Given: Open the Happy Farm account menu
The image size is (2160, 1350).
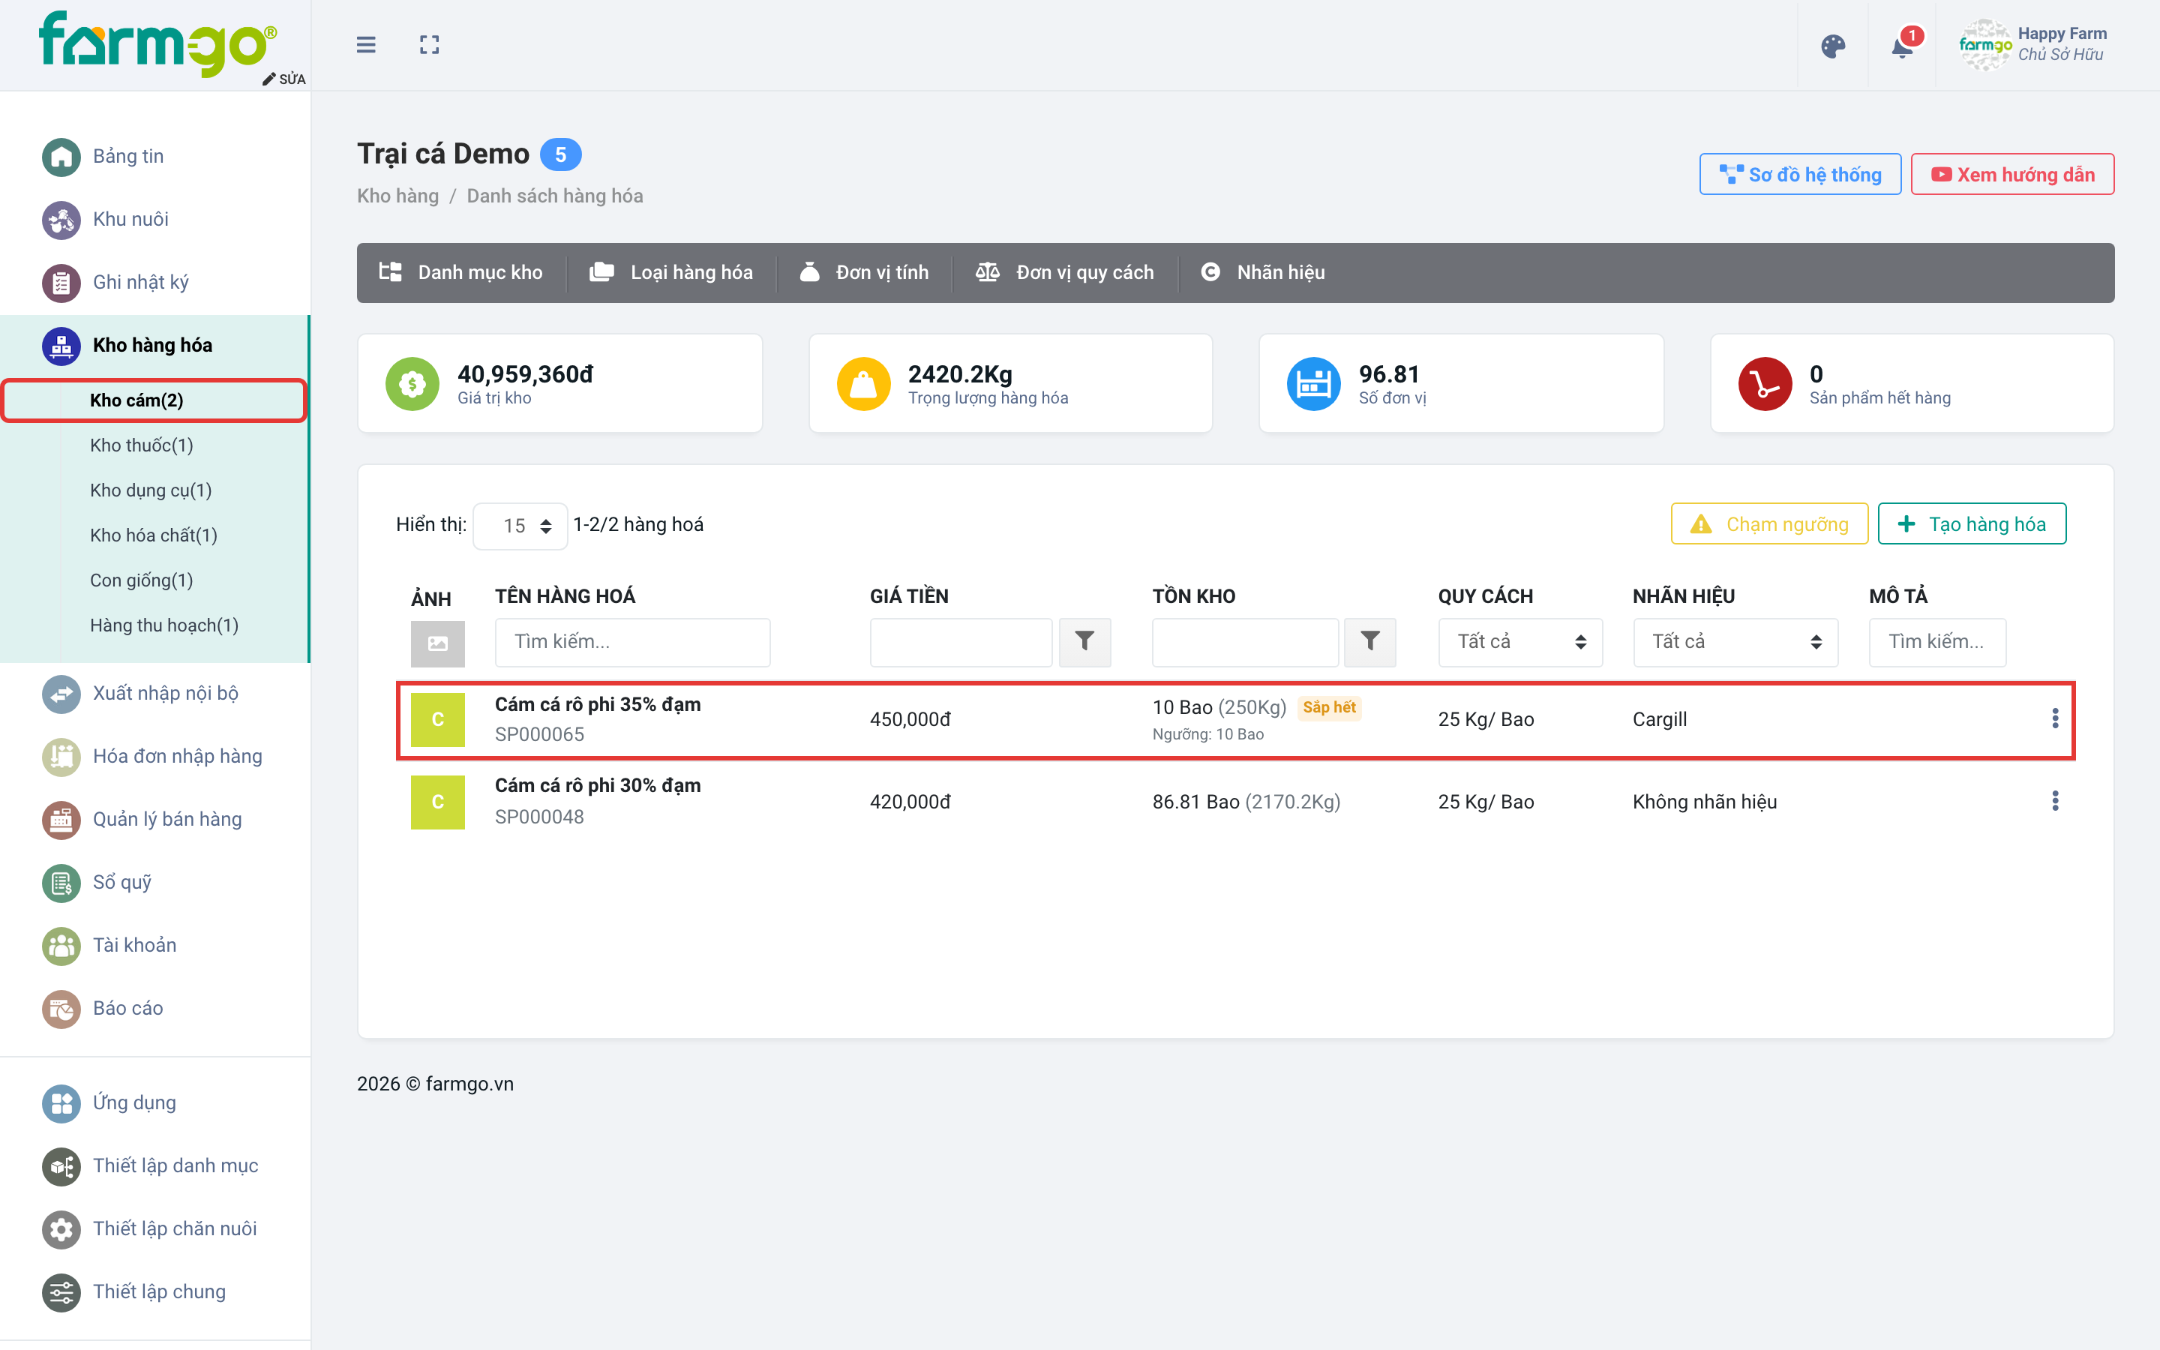Looking at the screenshot, I should 2033,45.
